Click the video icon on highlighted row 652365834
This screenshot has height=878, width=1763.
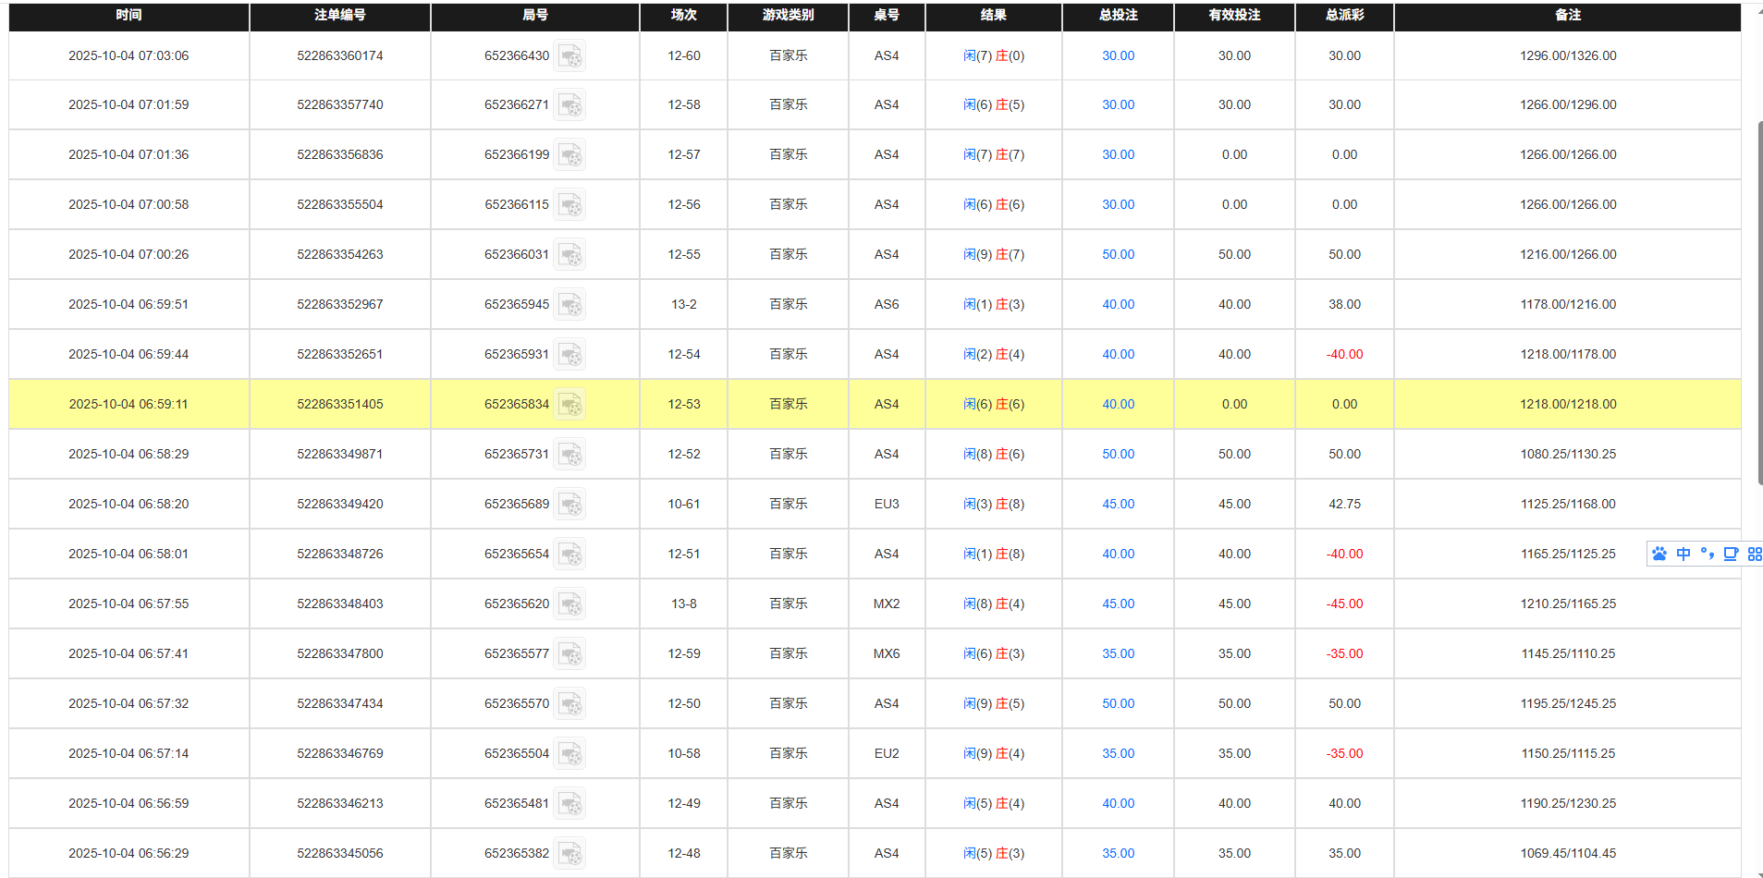tap(570, 404)
